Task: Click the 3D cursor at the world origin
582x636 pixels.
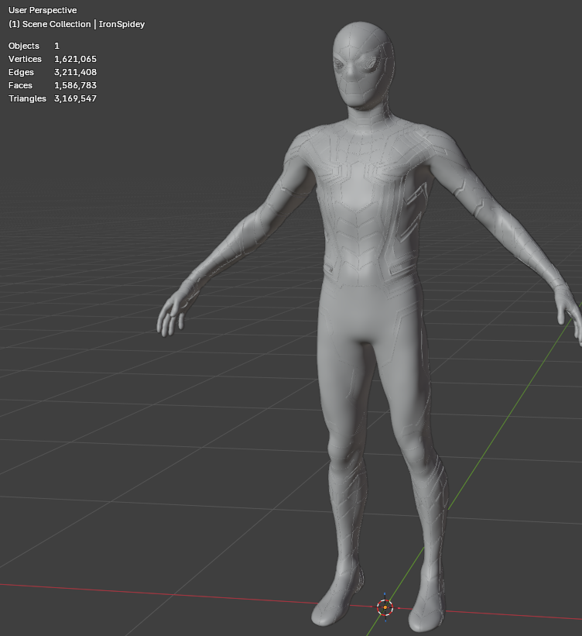Action: coord(385,607)
